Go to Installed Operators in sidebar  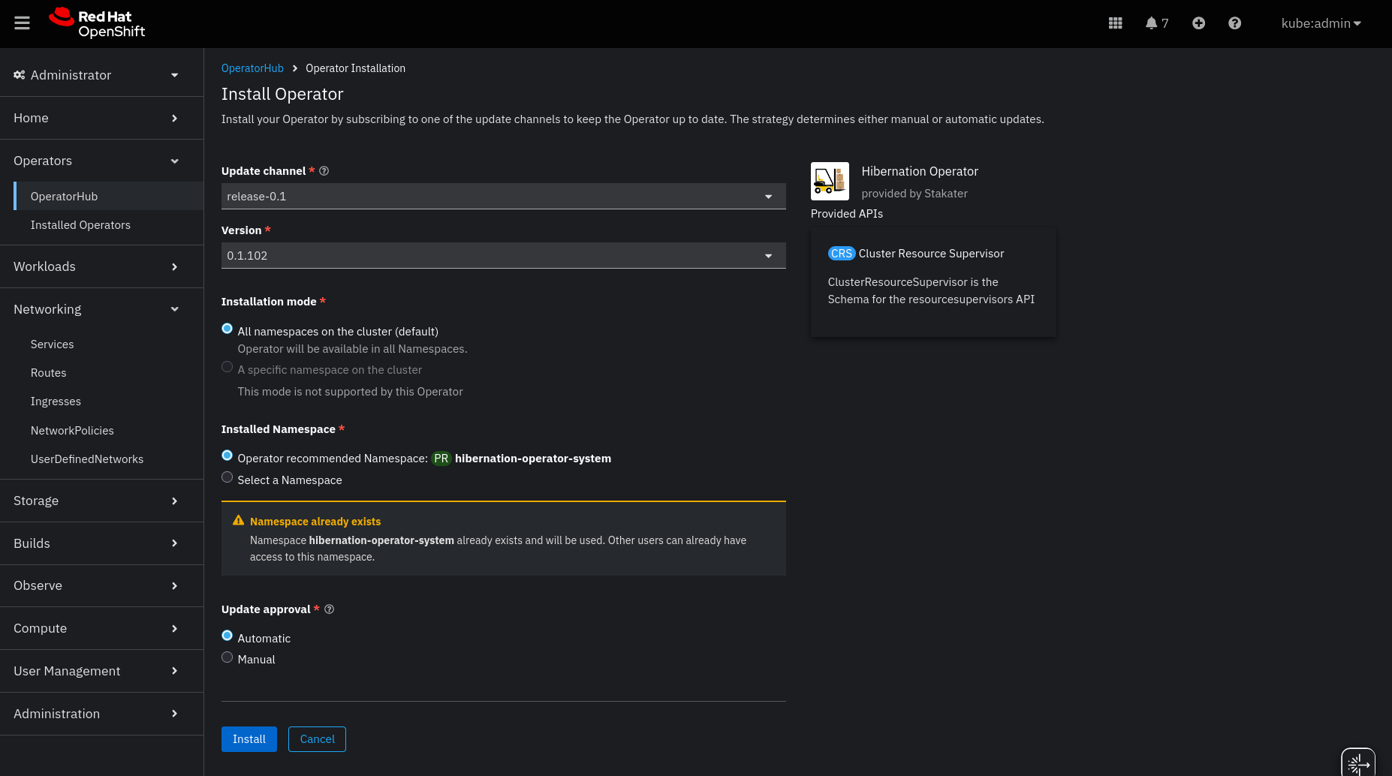[x=80, y=225]
